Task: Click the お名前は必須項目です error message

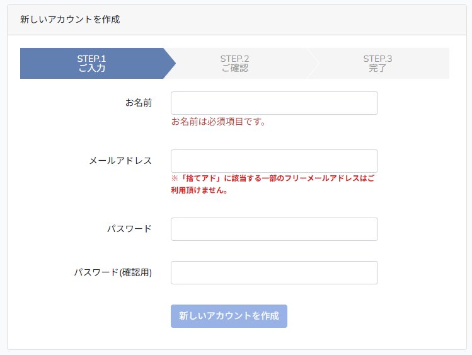Action: [x=219, y=122]
